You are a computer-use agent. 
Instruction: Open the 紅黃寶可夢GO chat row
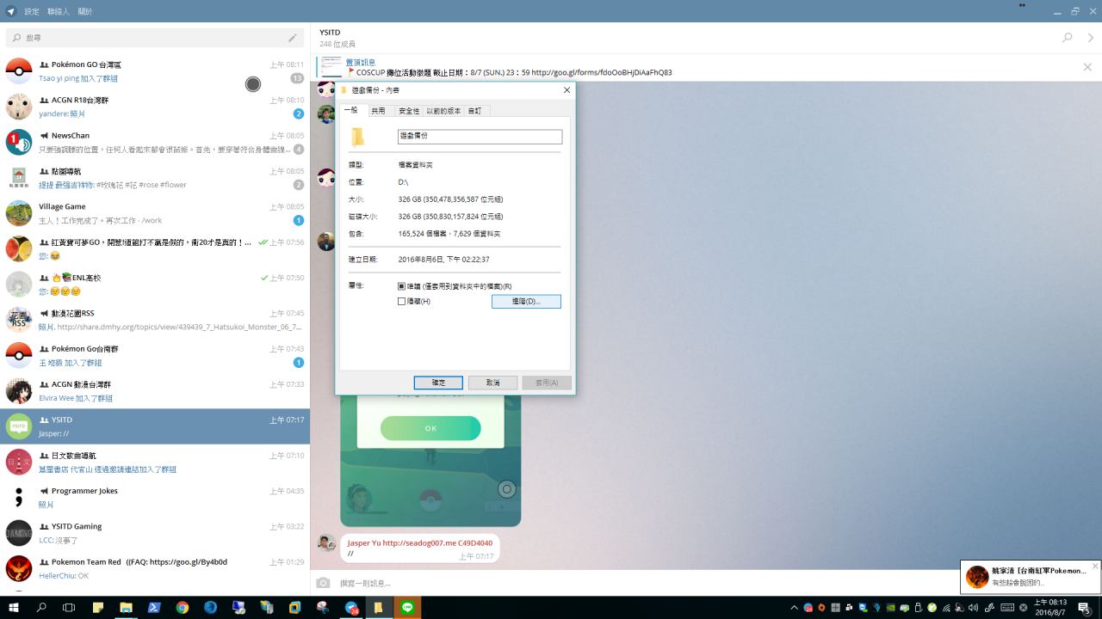pos(155,248)
